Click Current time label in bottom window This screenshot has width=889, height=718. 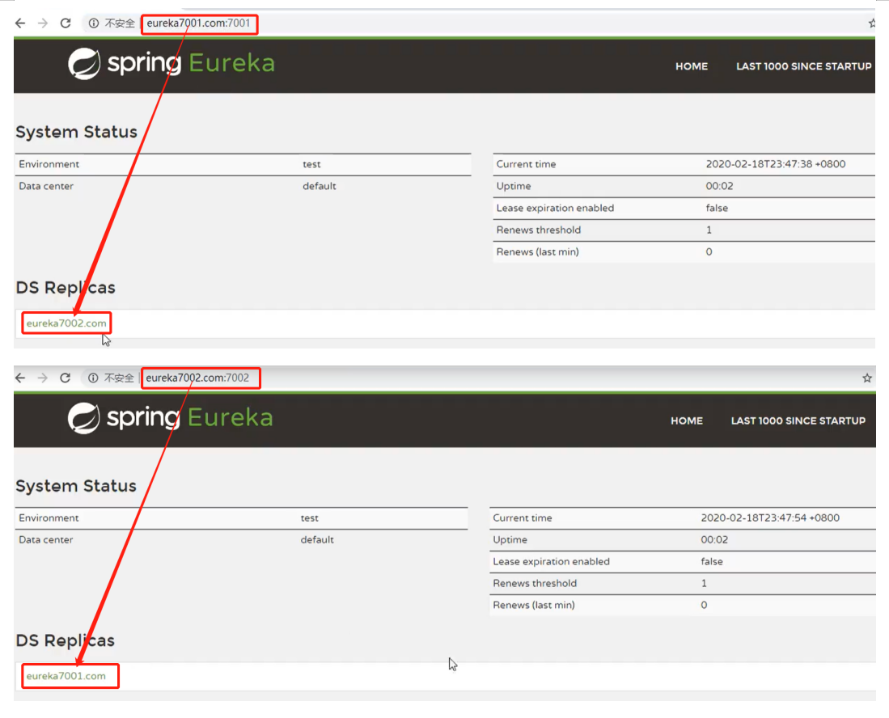coord(523,518)
